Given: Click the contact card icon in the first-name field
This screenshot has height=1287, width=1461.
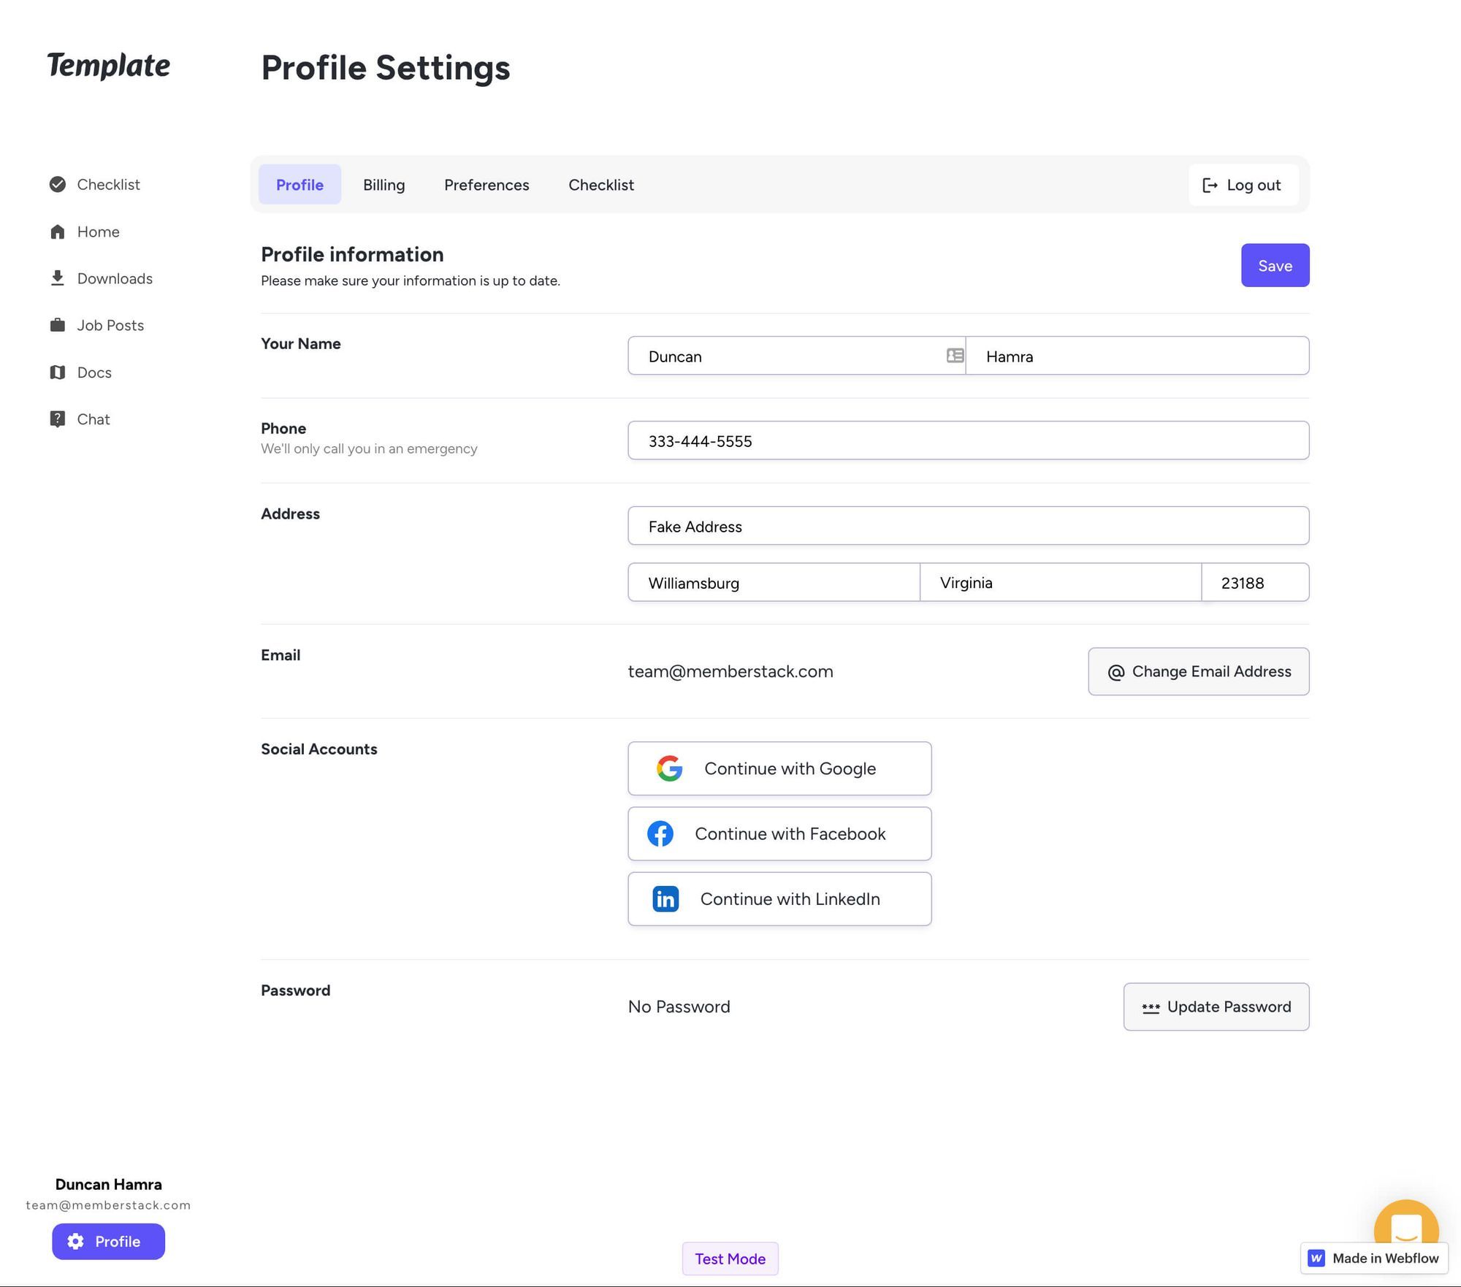Looking at the screenshot, I should tap(953, 356).
